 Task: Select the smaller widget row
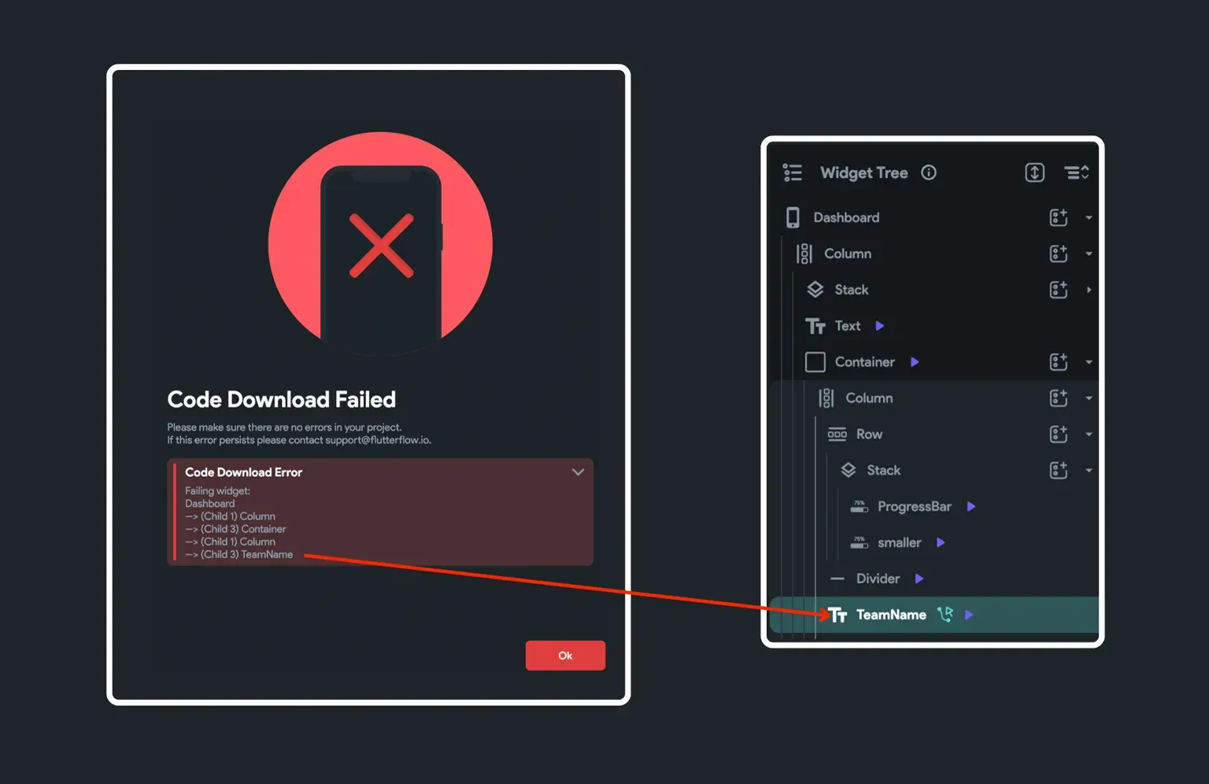[933, 543]
